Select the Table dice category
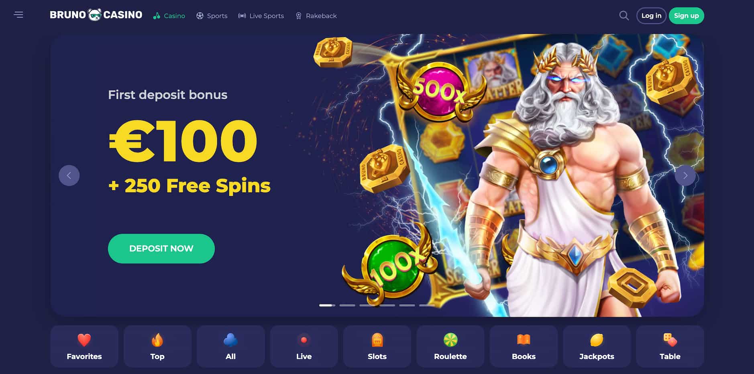 point(670,346)
